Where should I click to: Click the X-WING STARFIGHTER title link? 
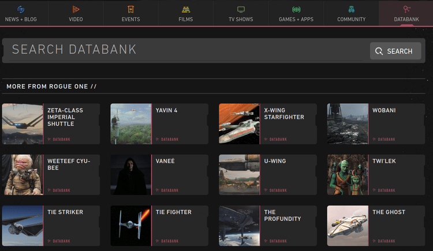[284, 114]
